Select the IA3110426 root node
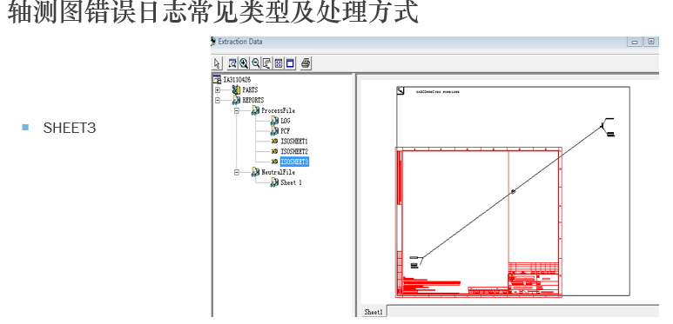This screenshot has height=324, width=673. pos(237,80)
